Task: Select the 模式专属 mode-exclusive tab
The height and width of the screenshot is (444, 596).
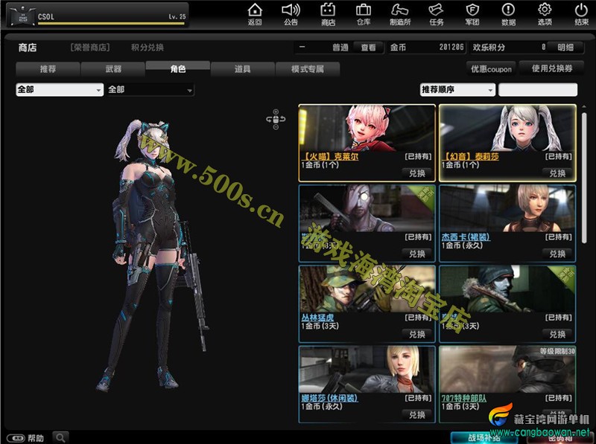Action: [308, 69]
